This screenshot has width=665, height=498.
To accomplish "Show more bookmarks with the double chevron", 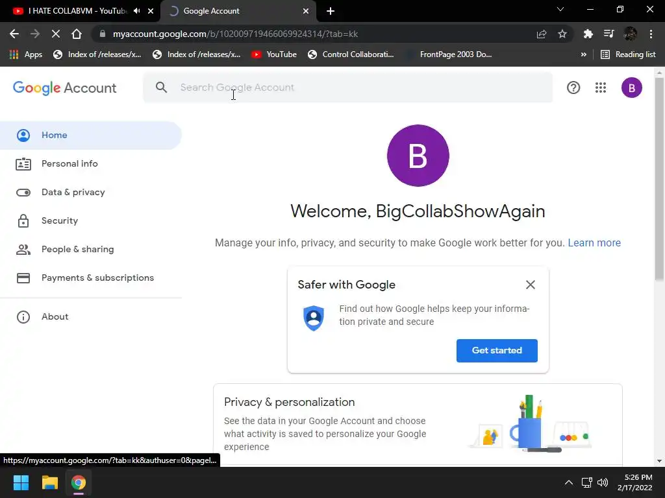I will (584, 54).
